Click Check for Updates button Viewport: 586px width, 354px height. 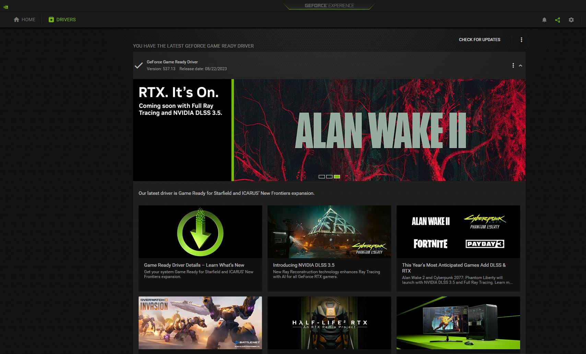479,40
